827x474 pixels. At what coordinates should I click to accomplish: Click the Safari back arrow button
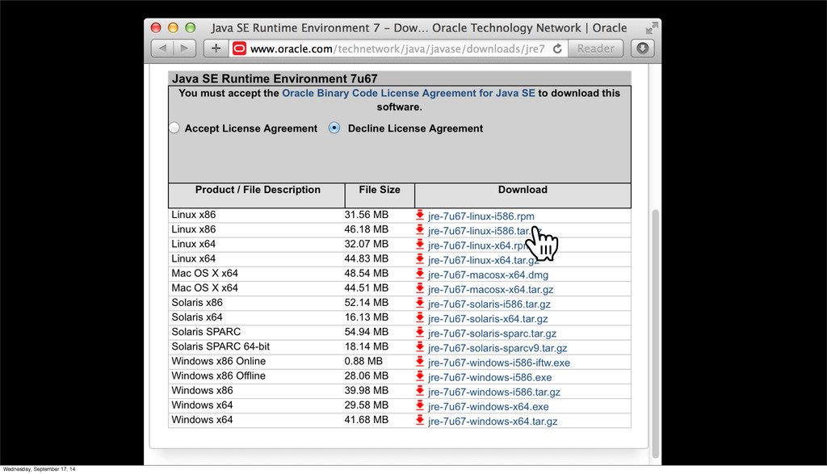point(162,48)
